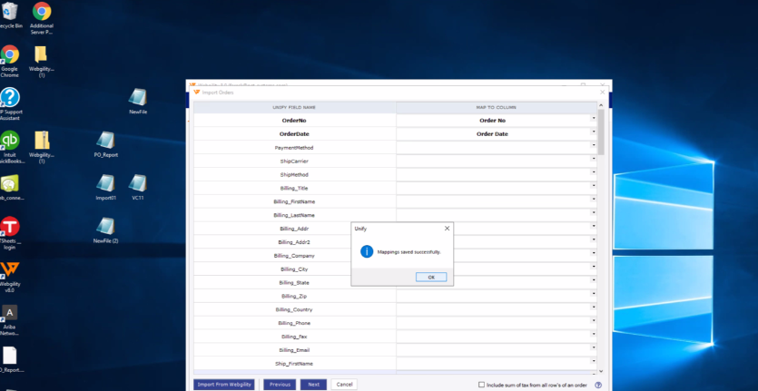This screenshot has height=391, width=758.
Task: Go back with the Previous button
Action: point(280,385)
